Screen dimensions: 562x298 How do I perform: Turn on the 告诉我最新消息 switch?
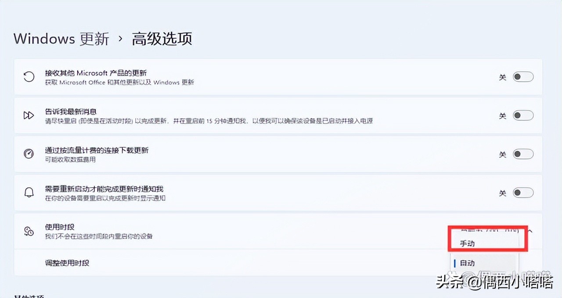pos(522,115)
